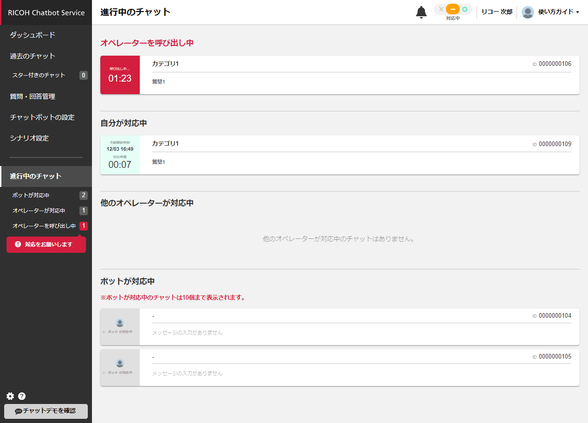Click the red 対応をお願いします alert
Screen dimensions: 588x423
46,244
